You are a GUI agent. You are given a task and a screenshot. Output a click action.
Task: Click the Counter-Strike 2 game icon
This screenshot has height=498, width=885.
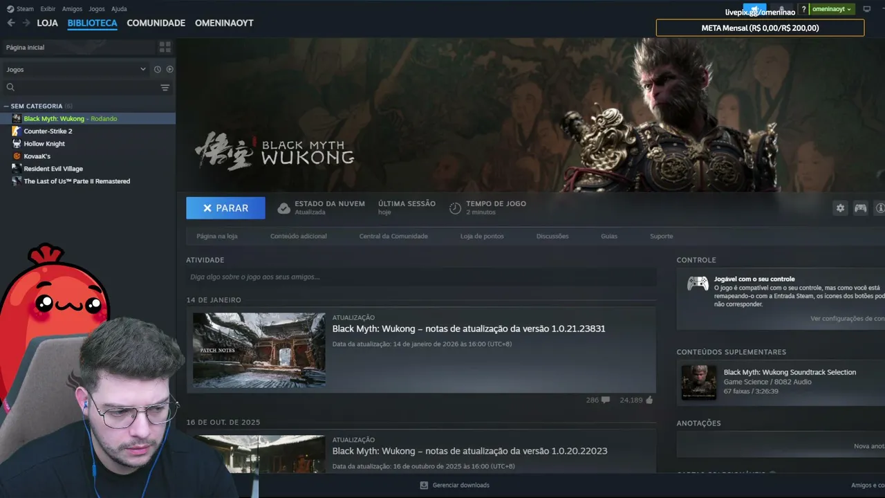coord(17,131)
